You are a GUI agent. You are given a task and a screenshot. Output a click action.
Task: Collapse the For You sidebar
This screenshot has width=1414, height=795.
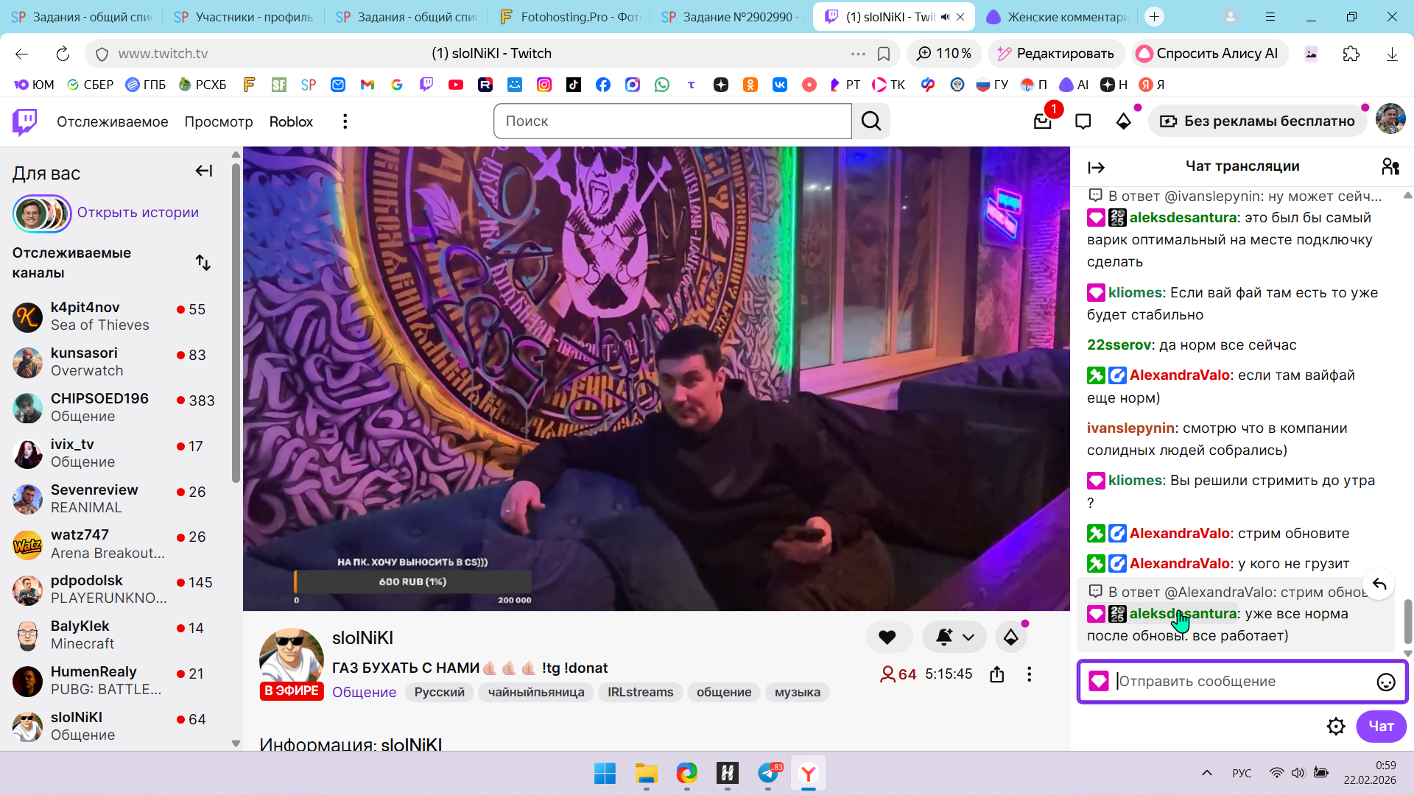click(203, 172)
